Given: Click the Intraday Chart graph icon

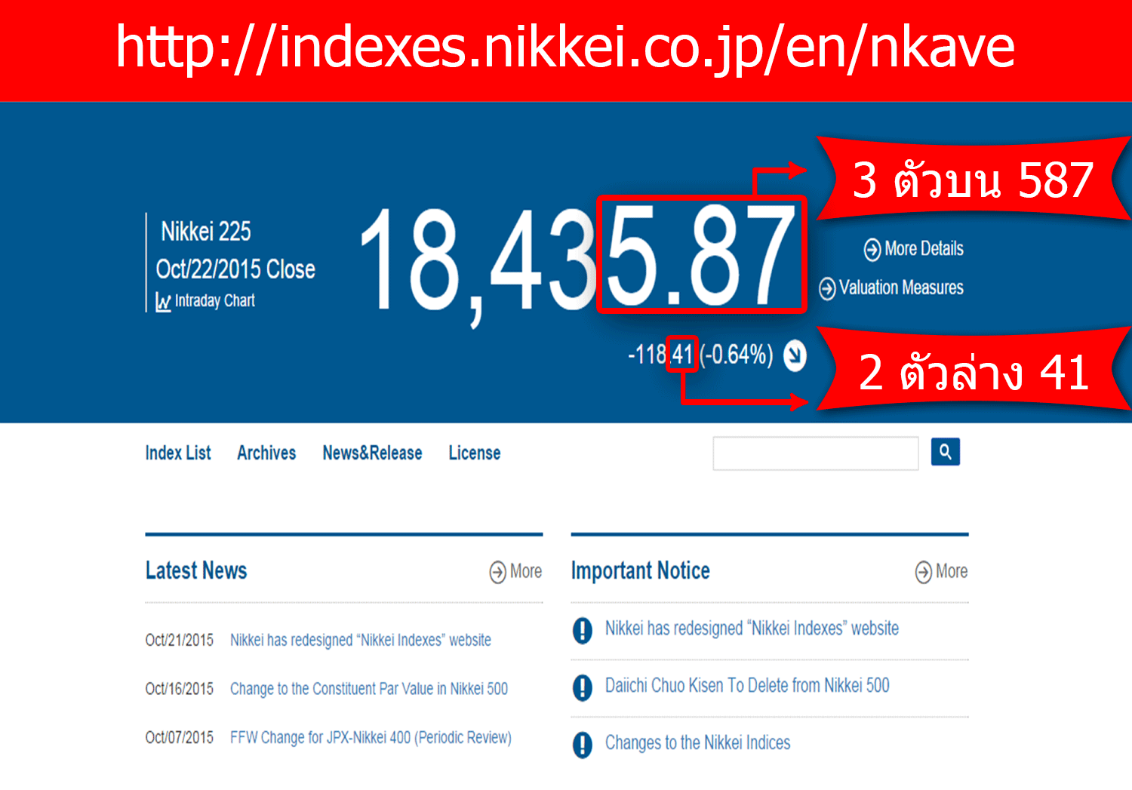Looking at the screenshot, I should click(163, 302).
